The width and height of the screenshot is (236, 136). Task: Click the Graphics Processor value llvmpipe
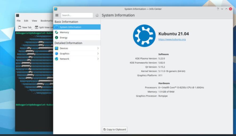pyautogui.click(x=163, y=96)
